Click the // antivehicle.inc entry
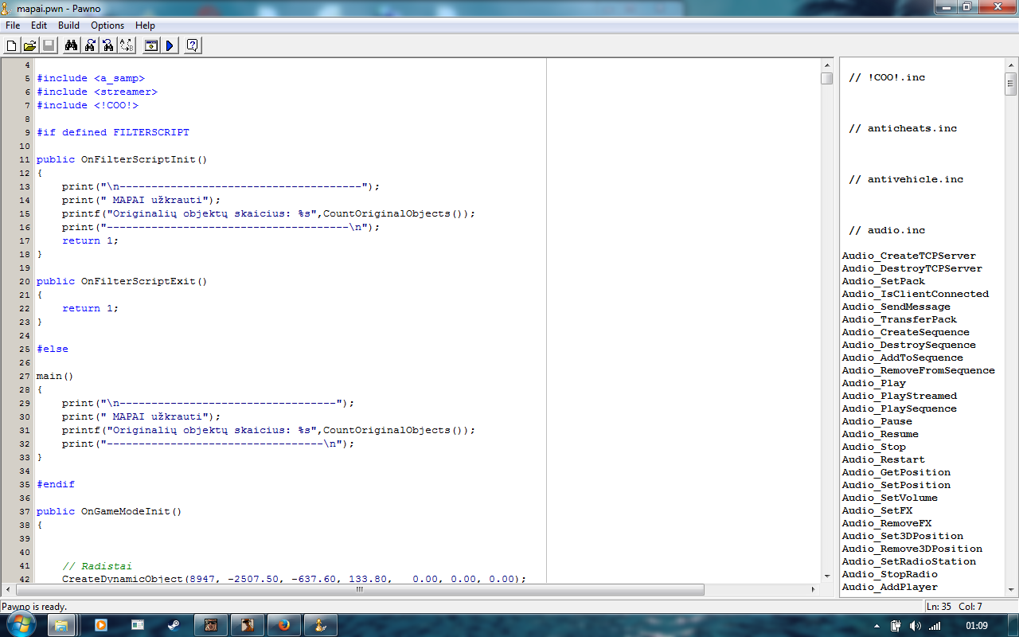Screen dimensions: 1019x637 pyautogui.click(x=906, y=179)
